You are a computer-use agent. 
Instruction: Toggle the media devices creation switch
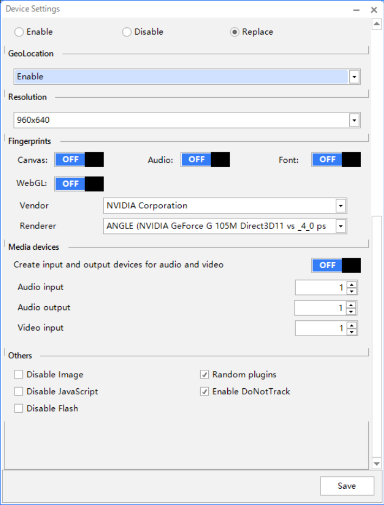click(336, 265)
